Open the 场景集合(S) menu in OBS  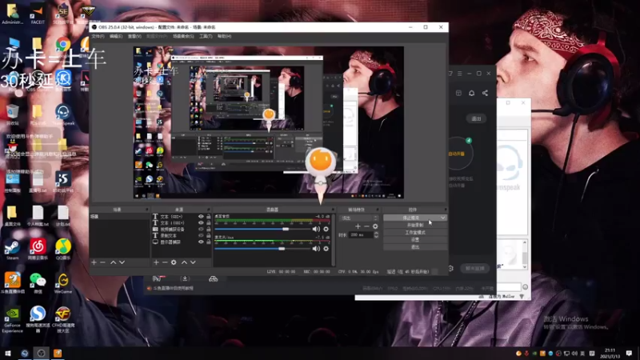(183, 36)
